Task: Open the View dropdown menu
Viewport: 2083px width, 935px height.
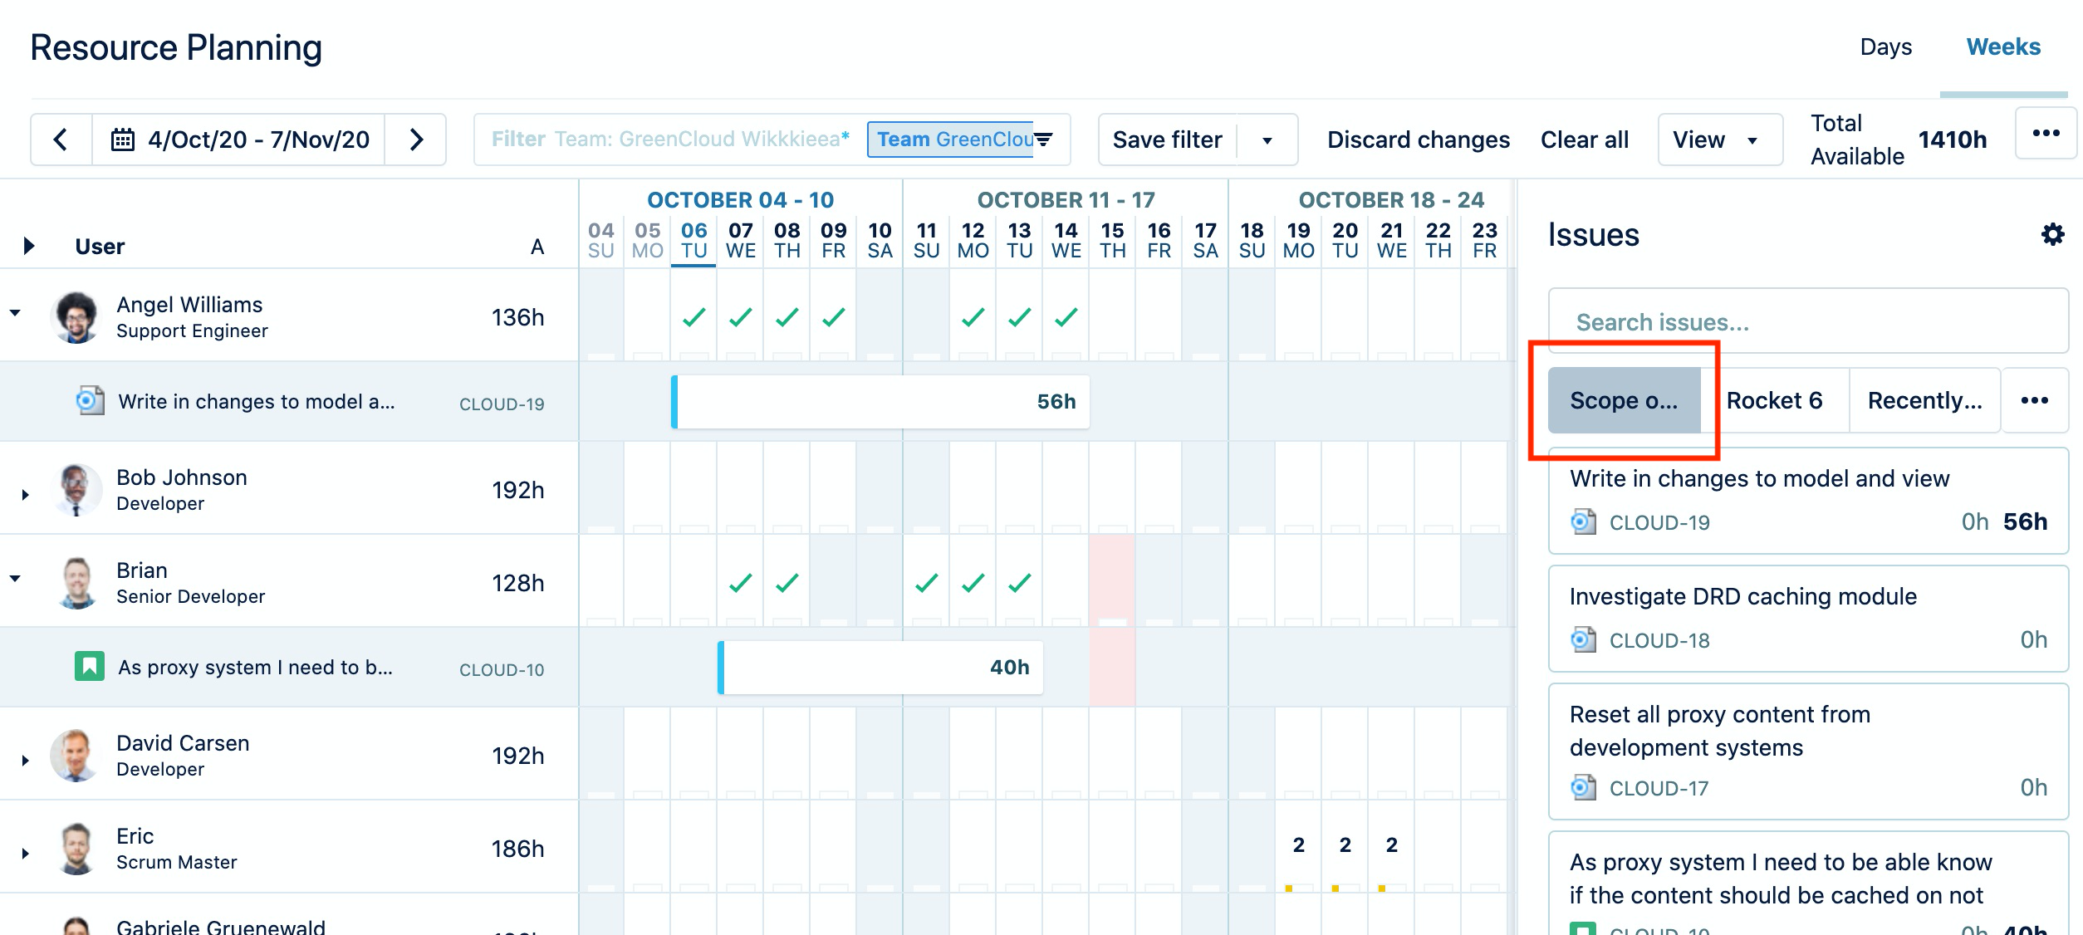Action: (x=1719, y=140)
